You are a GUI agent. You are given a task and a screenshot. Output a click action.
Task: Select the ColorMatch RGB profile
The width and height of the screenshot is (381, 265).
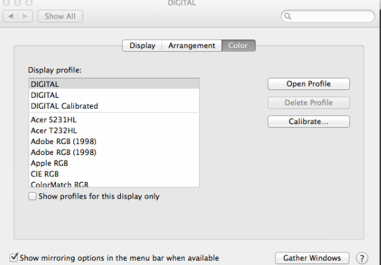tap(60, 184)
